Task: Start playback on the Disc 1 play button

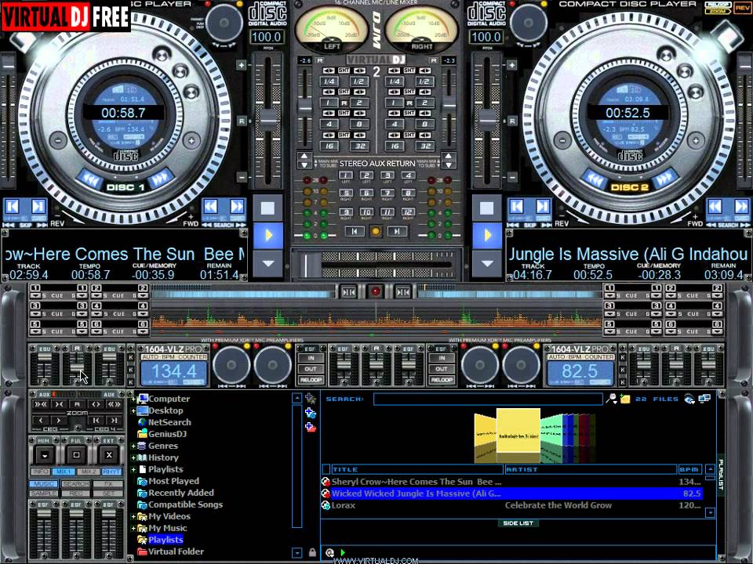Action: [x=268, y=235]
